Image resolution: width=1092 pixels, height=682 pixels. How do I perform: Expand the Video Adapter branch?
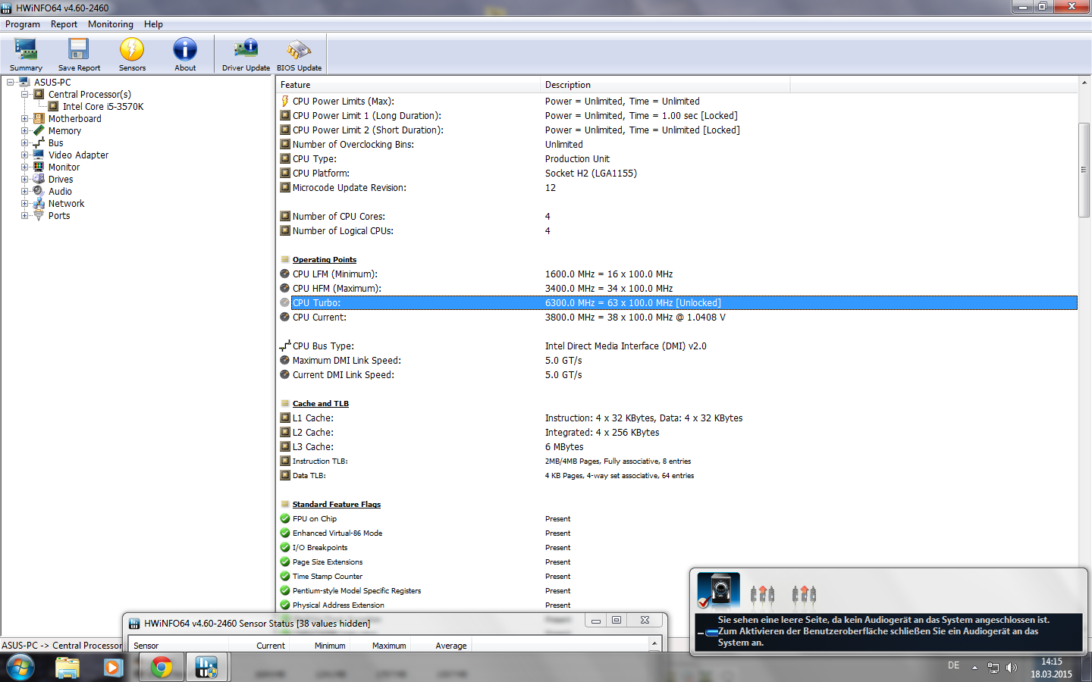click(x=24, y=155)
